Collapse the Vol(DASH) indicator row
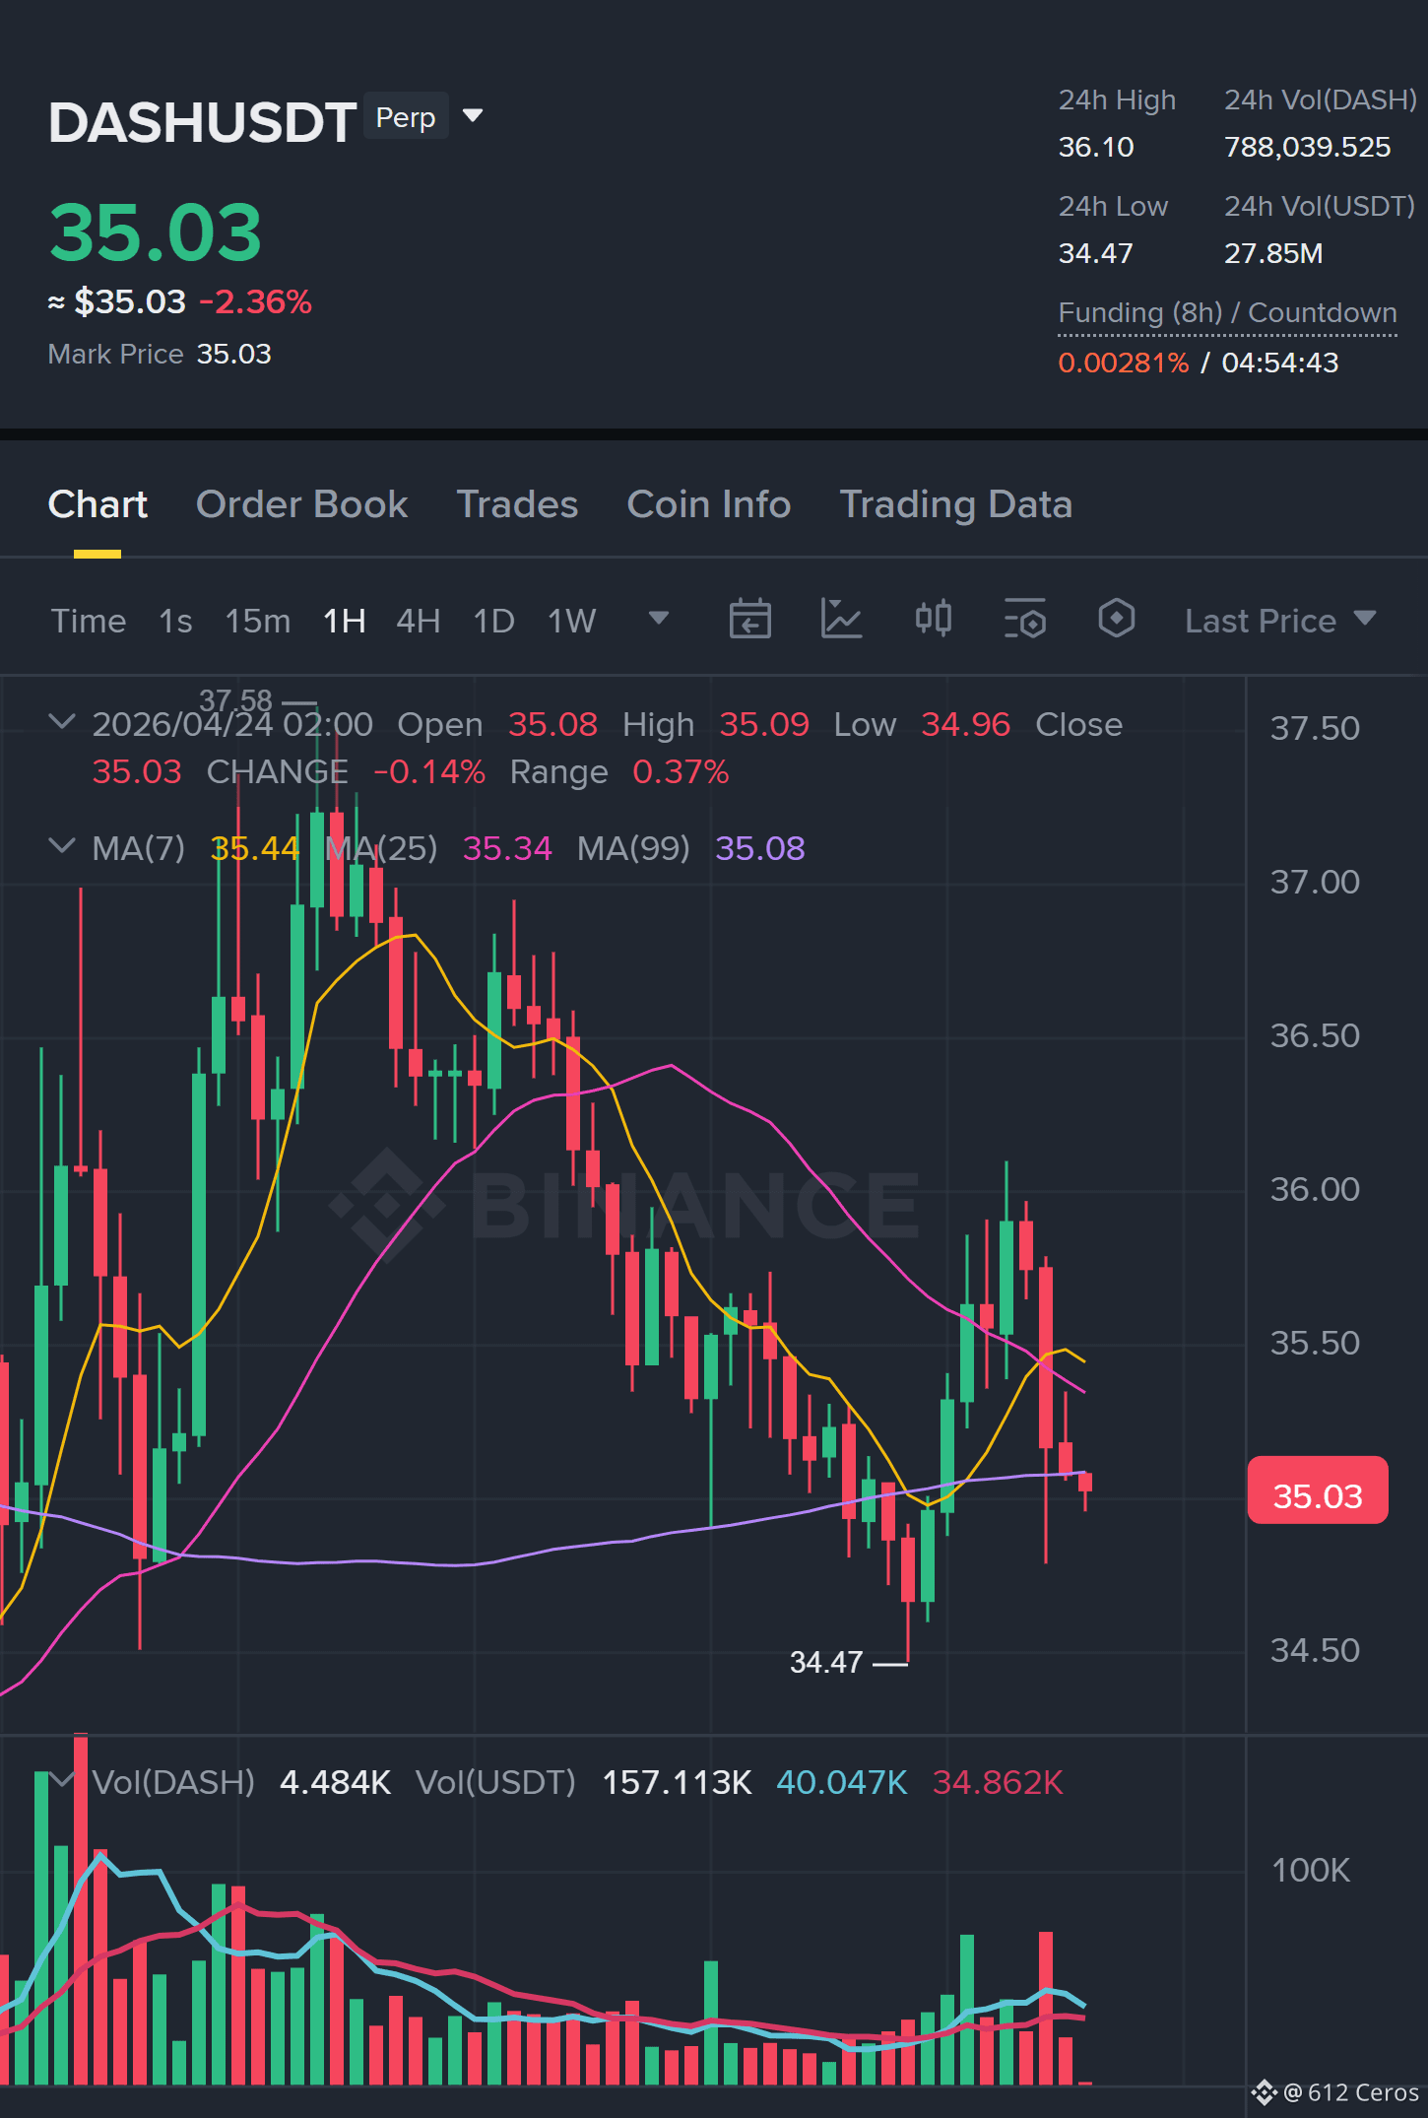 point(62,1780)
